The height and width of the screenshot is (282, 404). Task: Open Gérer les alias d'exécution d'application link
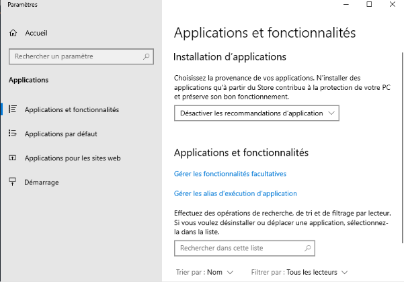coord(235,193)
